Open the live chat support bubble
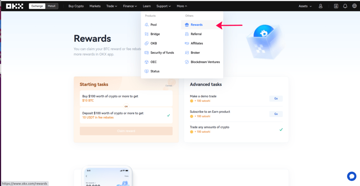 (352, 176)
